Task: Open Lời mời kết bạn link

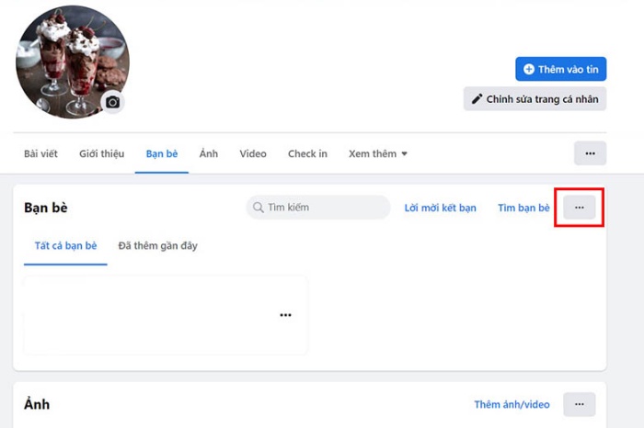Action: pyautogui.click(x=440, y=208)
